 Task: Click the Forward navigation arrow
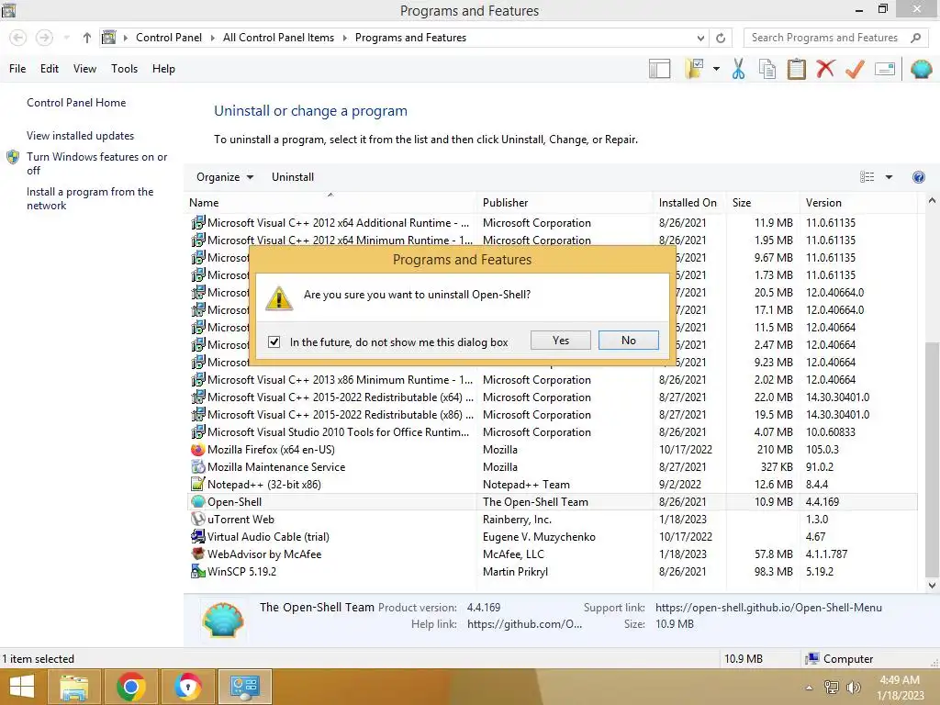pos(44,38)
